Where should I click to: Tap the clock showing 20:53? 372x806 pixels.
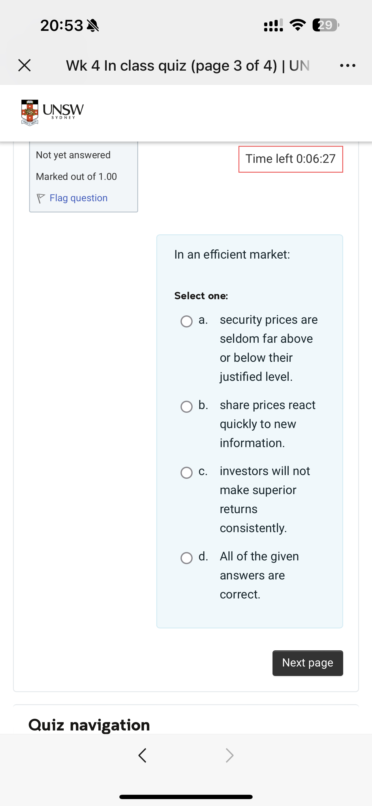61,25
